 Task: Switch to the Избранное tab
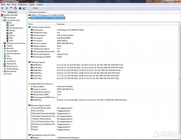coord(12,12)
